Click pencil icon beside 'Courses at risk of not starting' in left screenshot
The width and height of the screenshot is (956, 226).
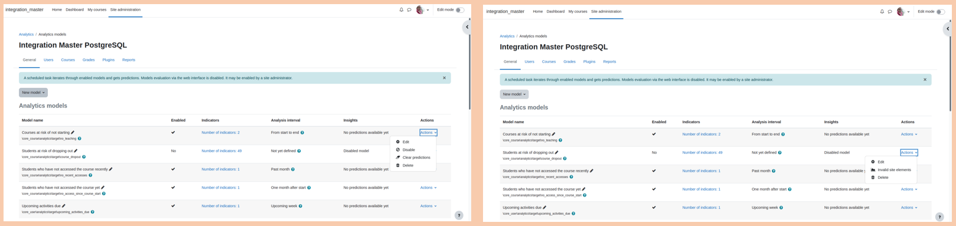(x=73, y=133)
